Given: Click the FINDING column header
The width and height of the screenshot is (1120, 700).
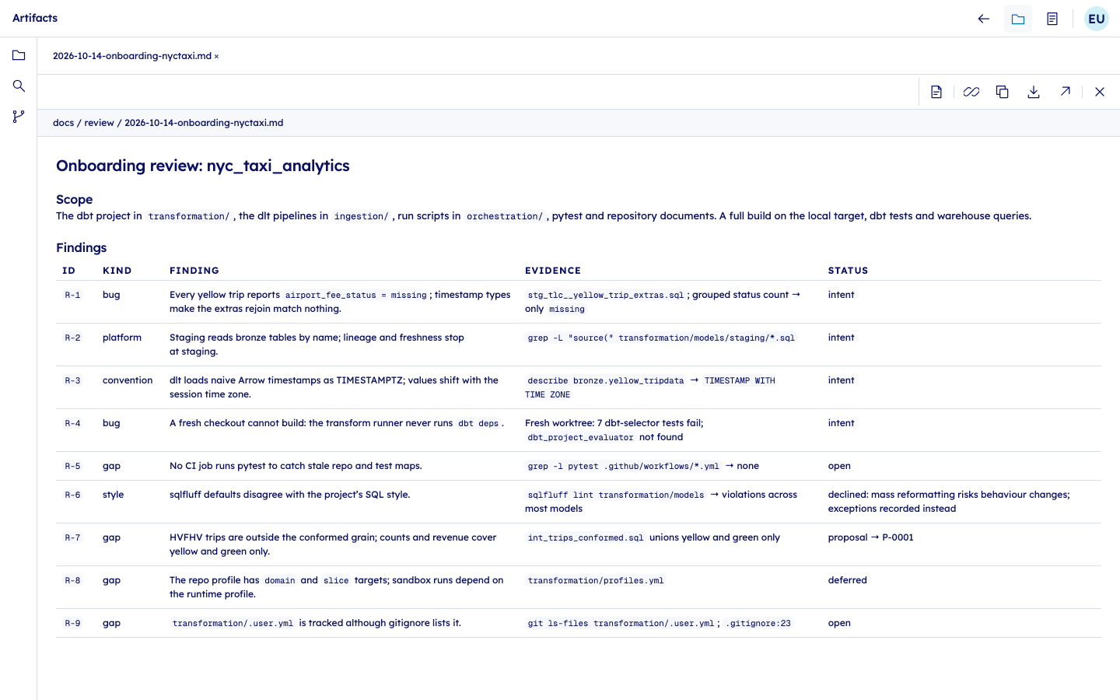Looking at the screenshot, I should (x=194, y=271).
